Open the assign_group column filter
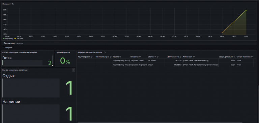The height and width of the screenshot is (123, 259). [x=234, y=57]
